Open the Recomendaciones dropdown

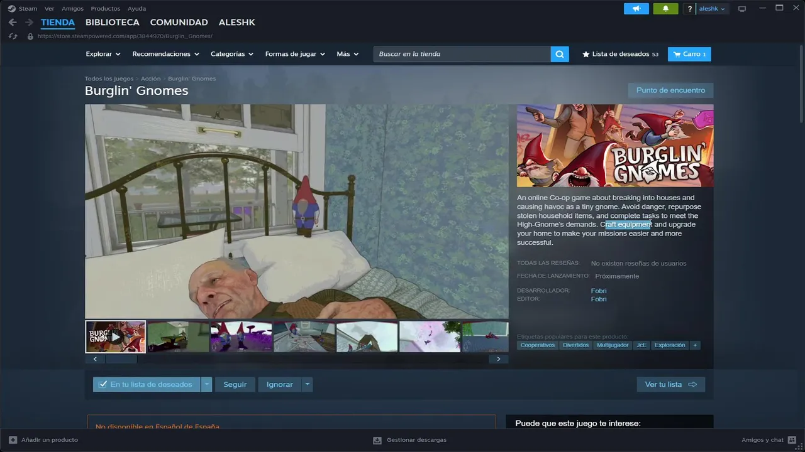point(165,54)
